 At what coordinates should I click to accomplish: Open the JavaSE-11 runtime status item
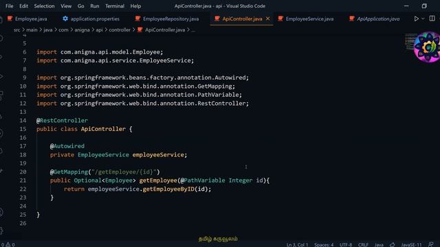pos(411,244)
